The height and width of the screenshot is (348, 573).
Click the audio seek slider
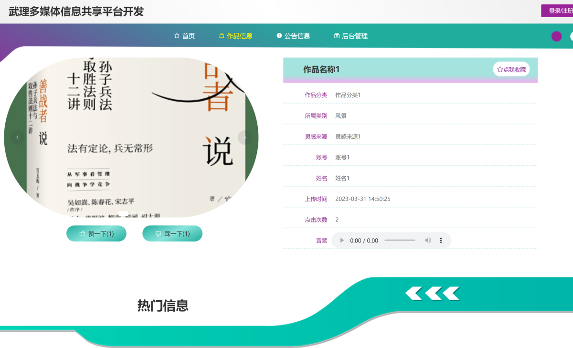pyautogui.click(x=400, y=241)
